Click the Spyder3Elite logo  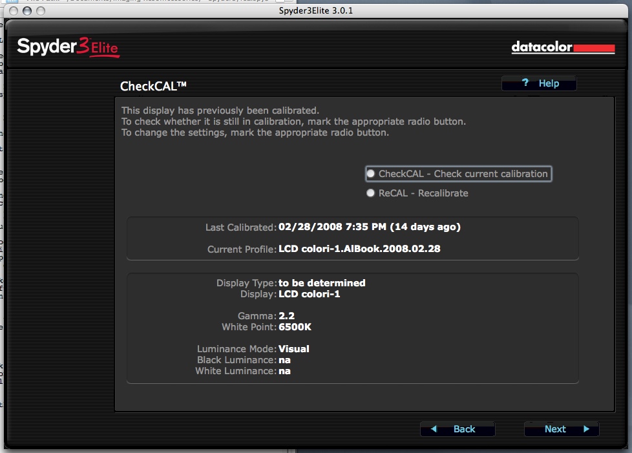tap(68, 47)
